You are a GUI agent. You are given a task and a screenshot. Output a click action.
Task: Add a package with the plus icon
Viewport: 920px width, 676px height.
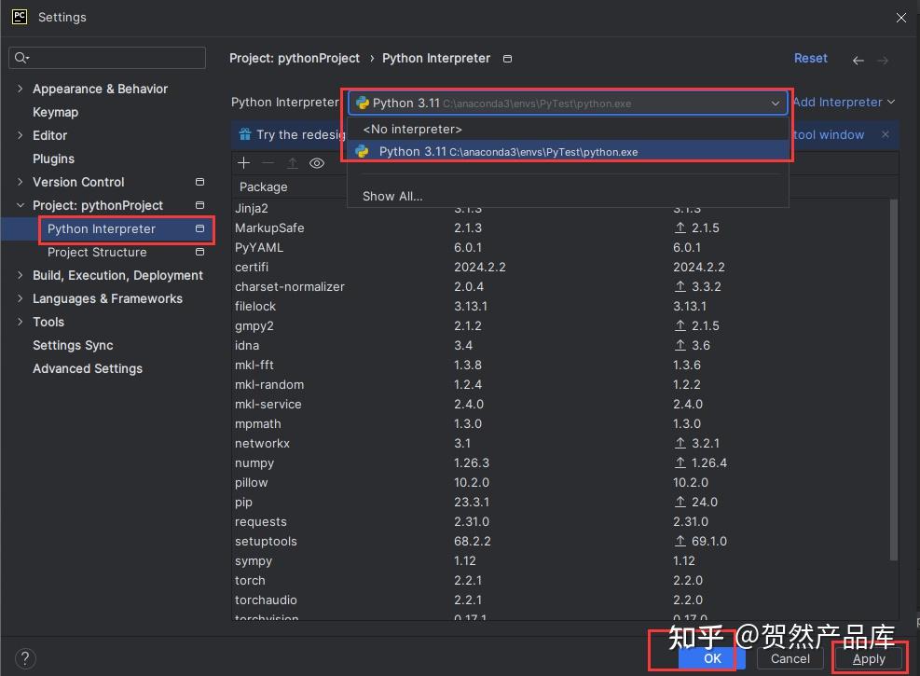point(243,163)
